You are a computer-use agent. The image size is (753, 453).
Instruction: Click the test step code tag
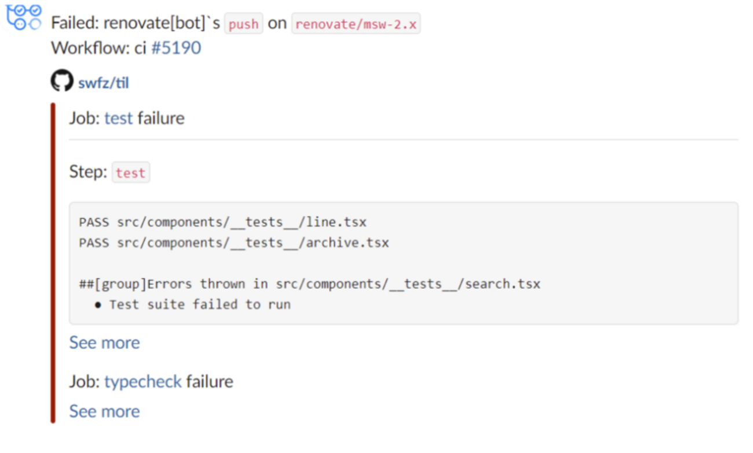pos(130,173)
